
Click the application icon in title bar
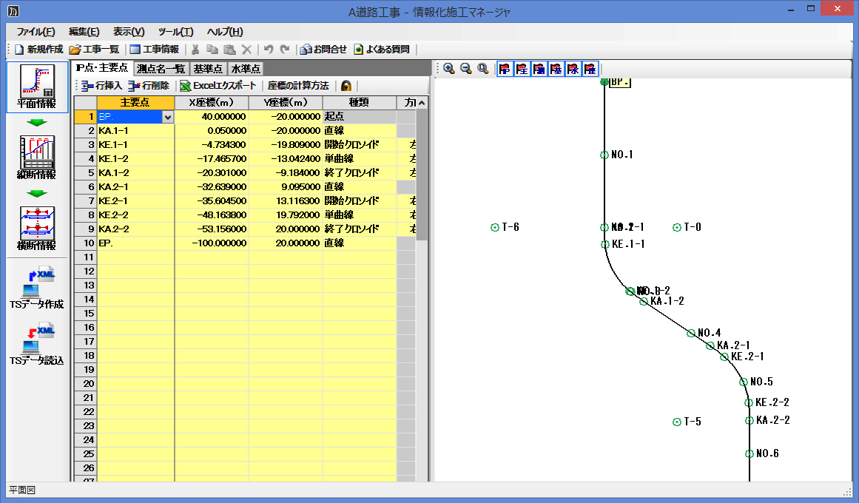pyautogui.click(x=13, y=10)
